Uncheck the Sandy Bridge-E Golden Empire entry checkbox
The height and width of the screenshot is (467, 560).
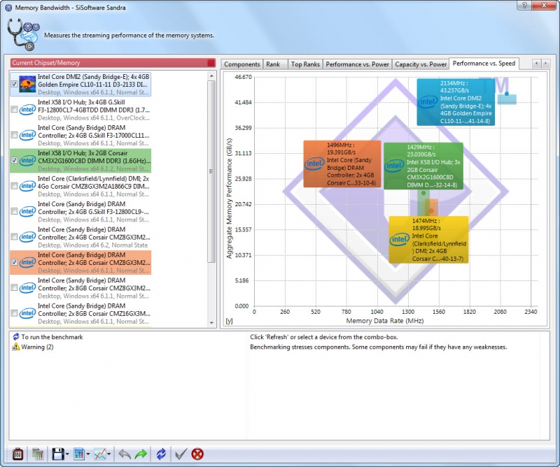(x=14, y=84)
